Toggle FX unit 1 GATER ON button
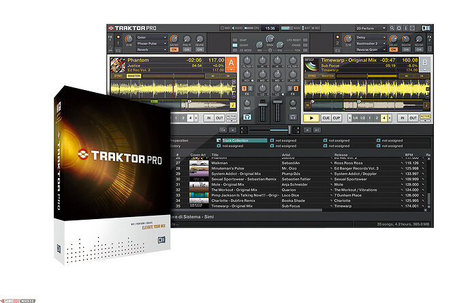Image resolution: width=470 pixels, height=303 pixels. click(174, 50)
